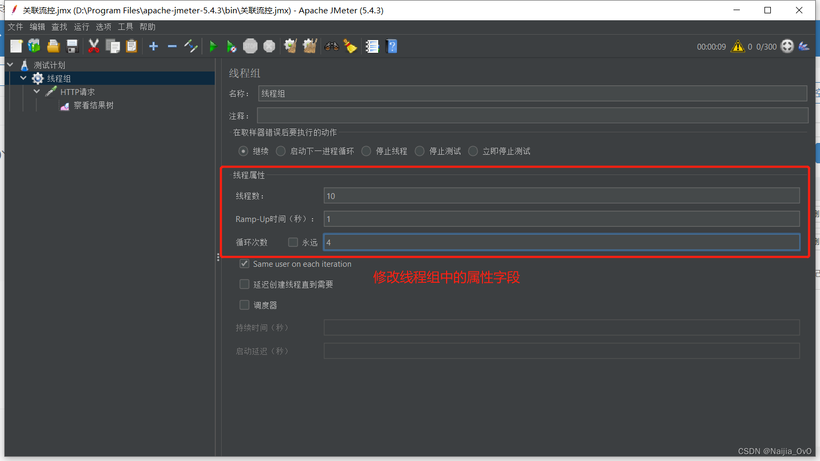Click the 循环次数 field showing 4
Viewport: 820px width, 461px height.
[x=561, y=242]
